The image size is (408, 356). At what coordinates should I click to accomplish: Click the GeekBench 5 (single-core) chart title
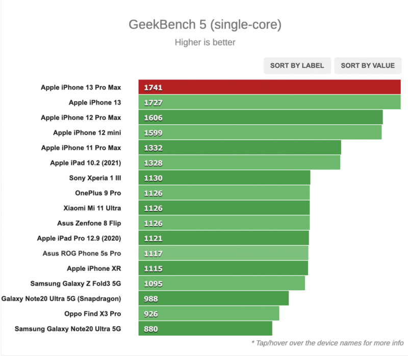(204, 25)
